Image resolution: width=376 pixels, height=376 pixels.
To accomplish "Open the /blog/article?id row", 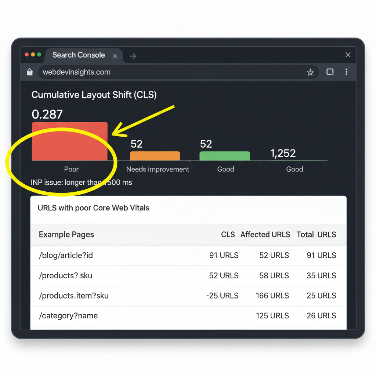I will pos(188,256).
